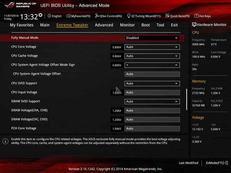
Task: Click the 1.046V PCH Core Voltage readout
Action: (x=117, y=129)
